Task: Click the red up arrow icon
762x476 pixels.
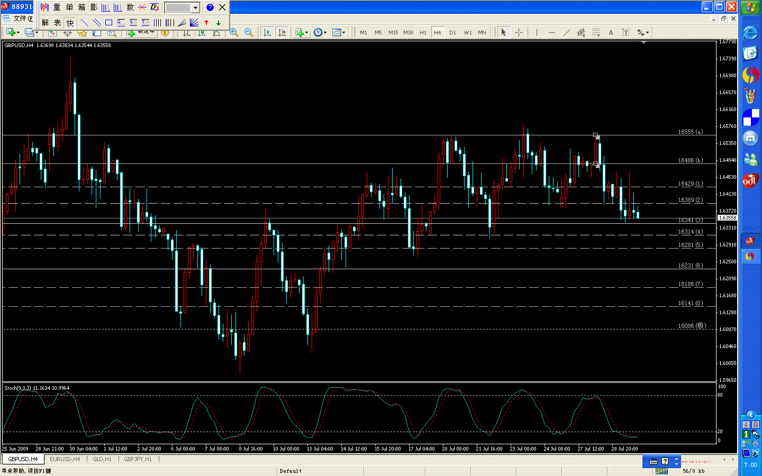Action: (206, 23)
